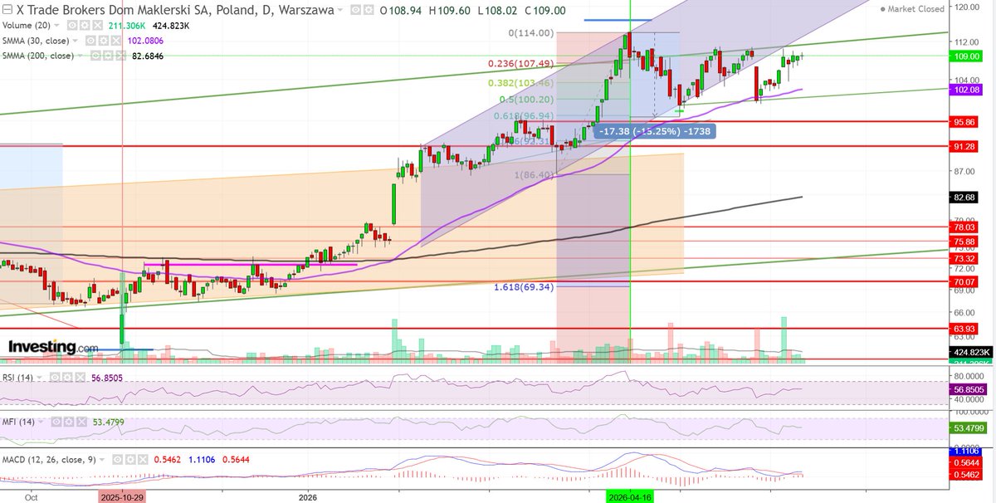
Task: Open settings gear for SMMA (30, close)
Action: point(105,40)
